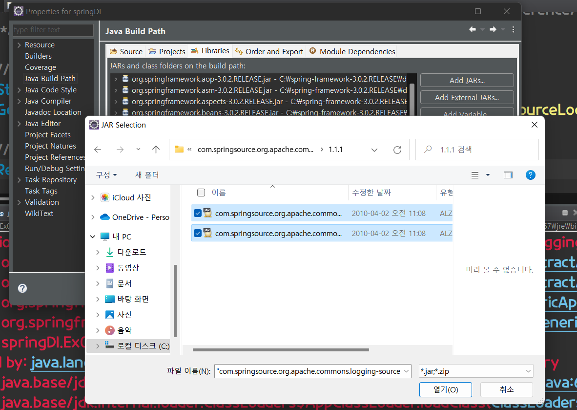Select Builders in Properties tree

tap(38, 56)
